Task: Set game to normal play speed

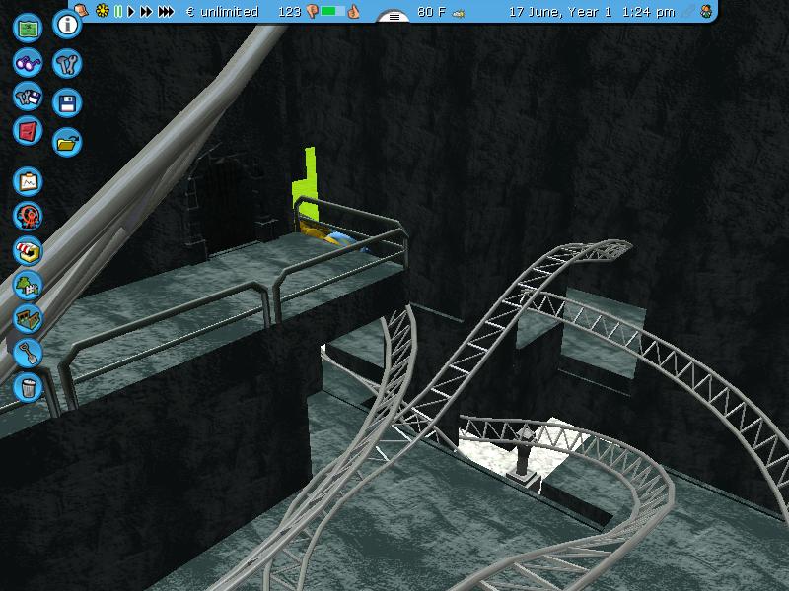Action: point(131,11)
